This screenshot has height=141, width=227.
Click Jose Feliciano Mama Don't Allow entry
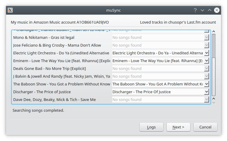point(57,45)
